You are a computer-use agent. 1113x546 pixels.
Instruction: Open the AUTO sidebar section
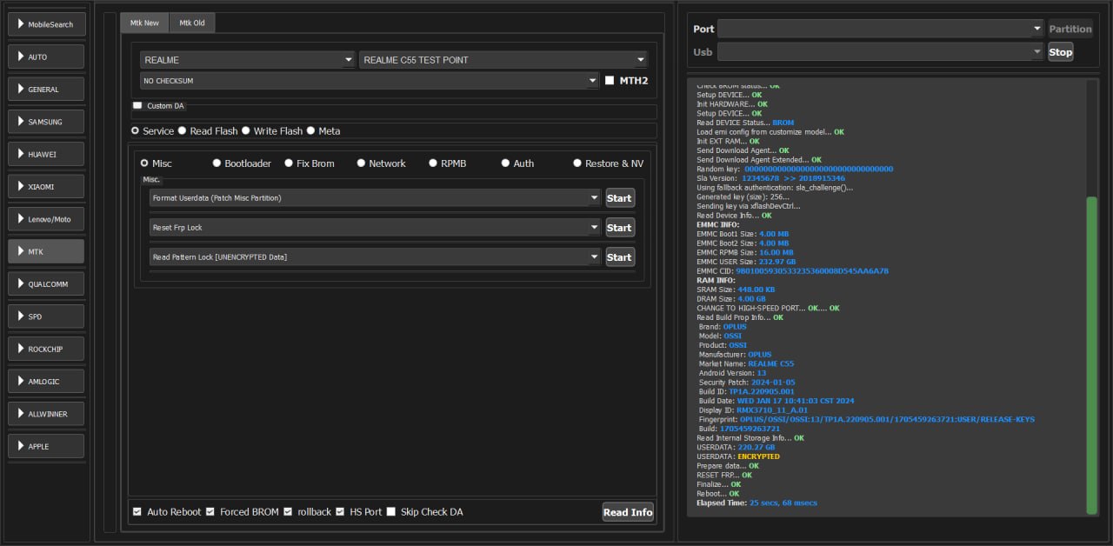click(x=46, y=57)
